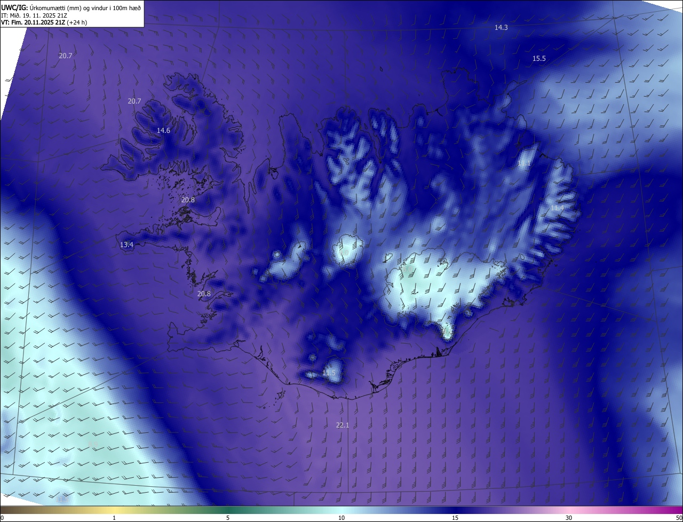Click the 14.3 value on the map
Viewport: 683px width, 522px height.
[501, 27]
